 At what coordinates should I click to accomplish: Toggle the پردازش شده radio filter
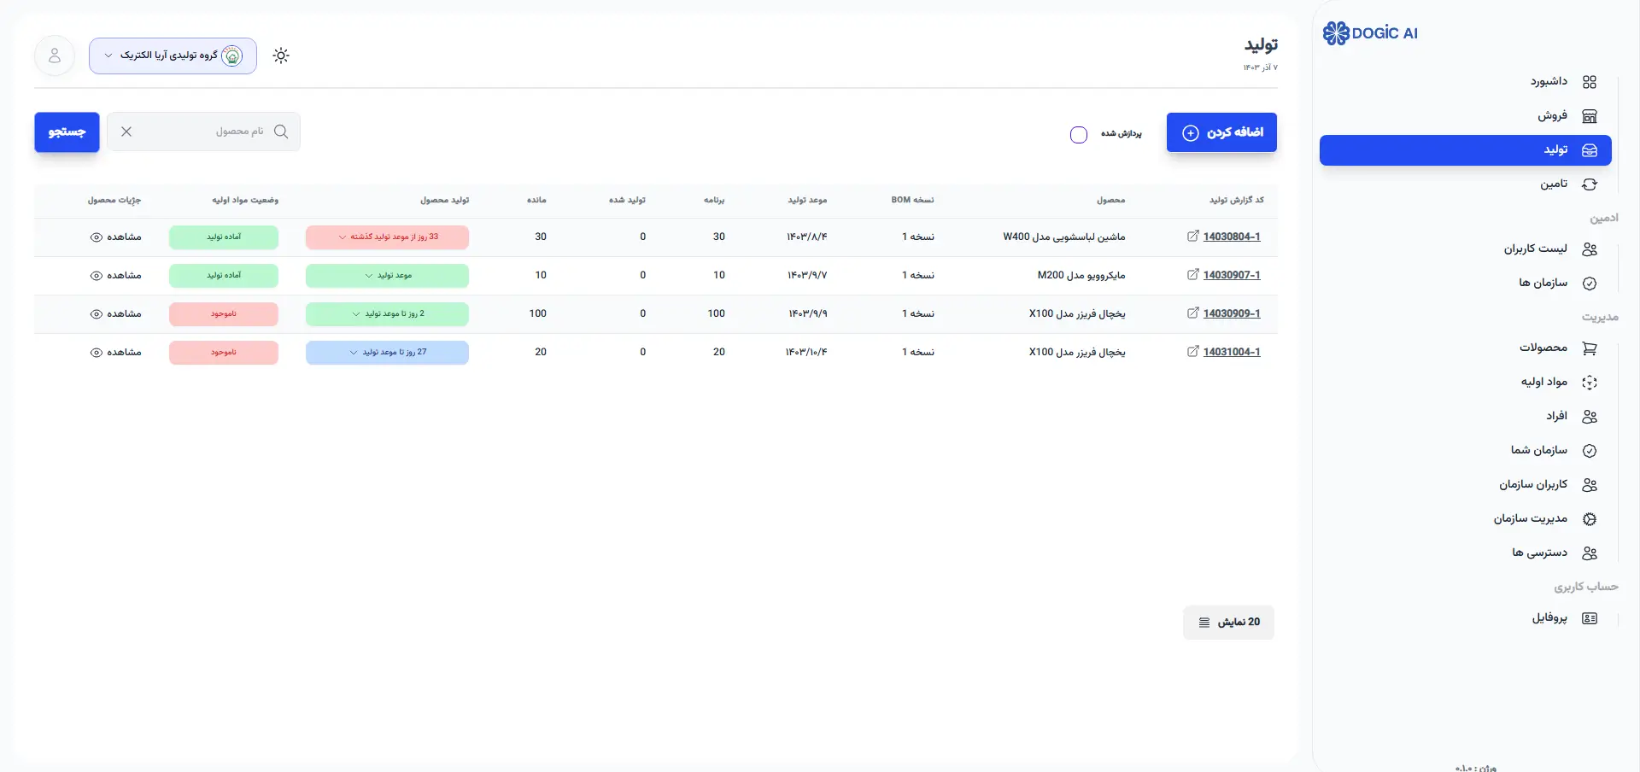coord(1079,135)
